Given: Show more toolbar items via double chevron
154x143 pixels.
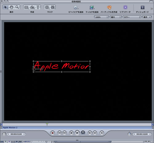Looking at the screenshot, I should [x=152, y=9].
